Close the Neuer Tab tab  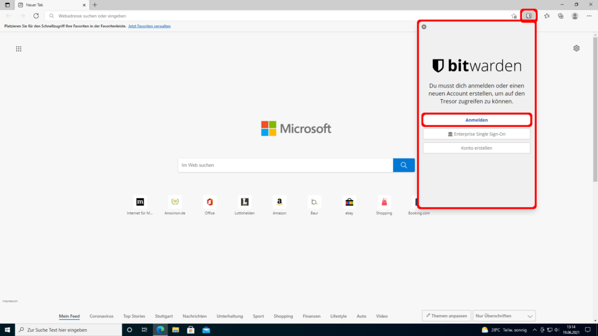84,5
